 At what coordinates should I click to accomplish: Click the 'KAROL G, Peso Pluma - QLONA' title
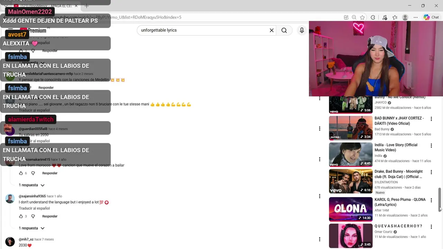coord(400,202)
